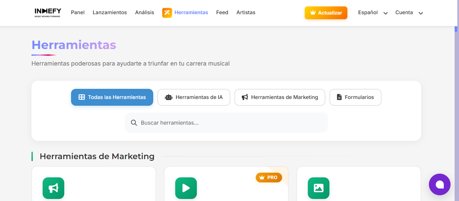Open Lanzamientos page
This screenshot has height=201, width=459.
(x=110, y=12)
